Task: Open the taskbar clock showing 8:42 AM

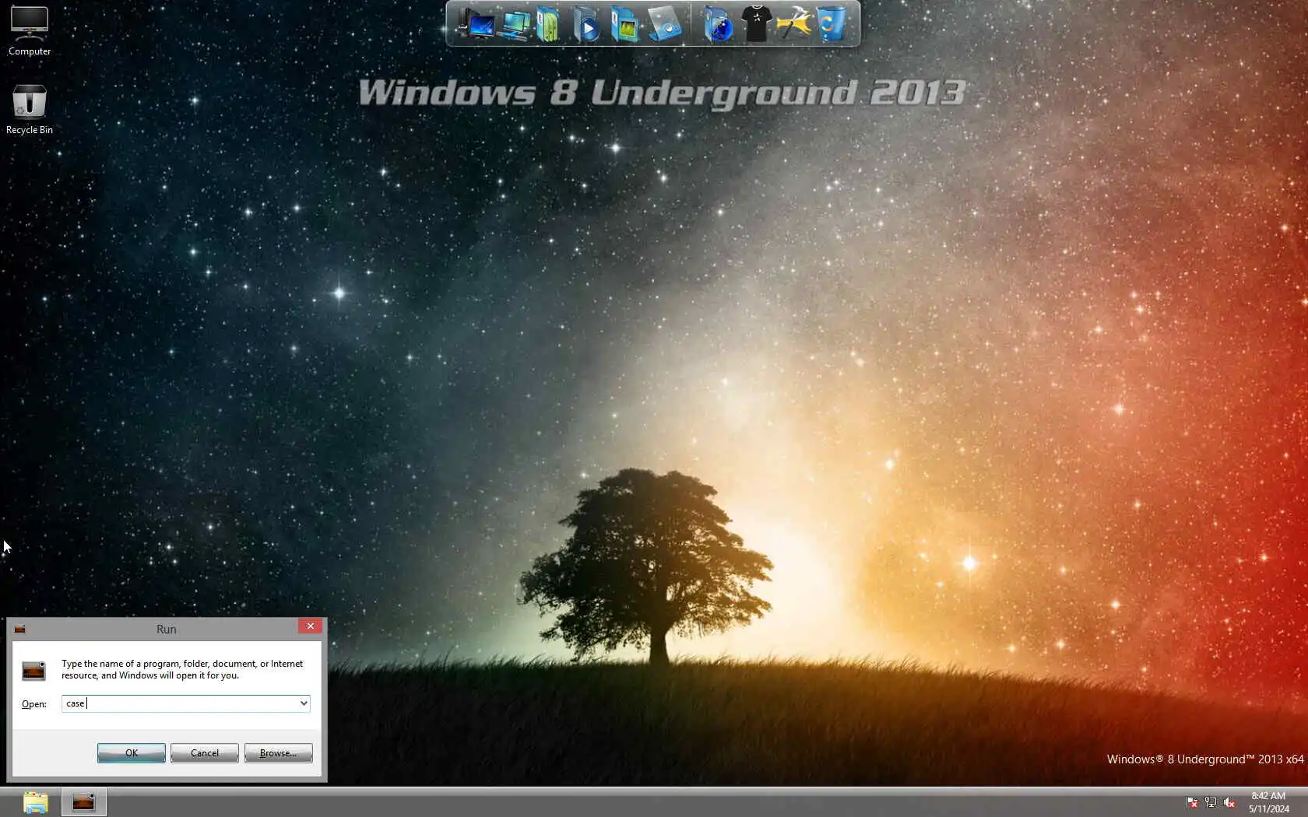Action: pyautogui.click(x=1268, y=802)
